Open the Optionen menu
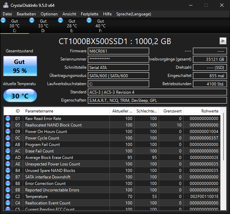The width and height of the screenshot is (230, 214). point(49,14)
